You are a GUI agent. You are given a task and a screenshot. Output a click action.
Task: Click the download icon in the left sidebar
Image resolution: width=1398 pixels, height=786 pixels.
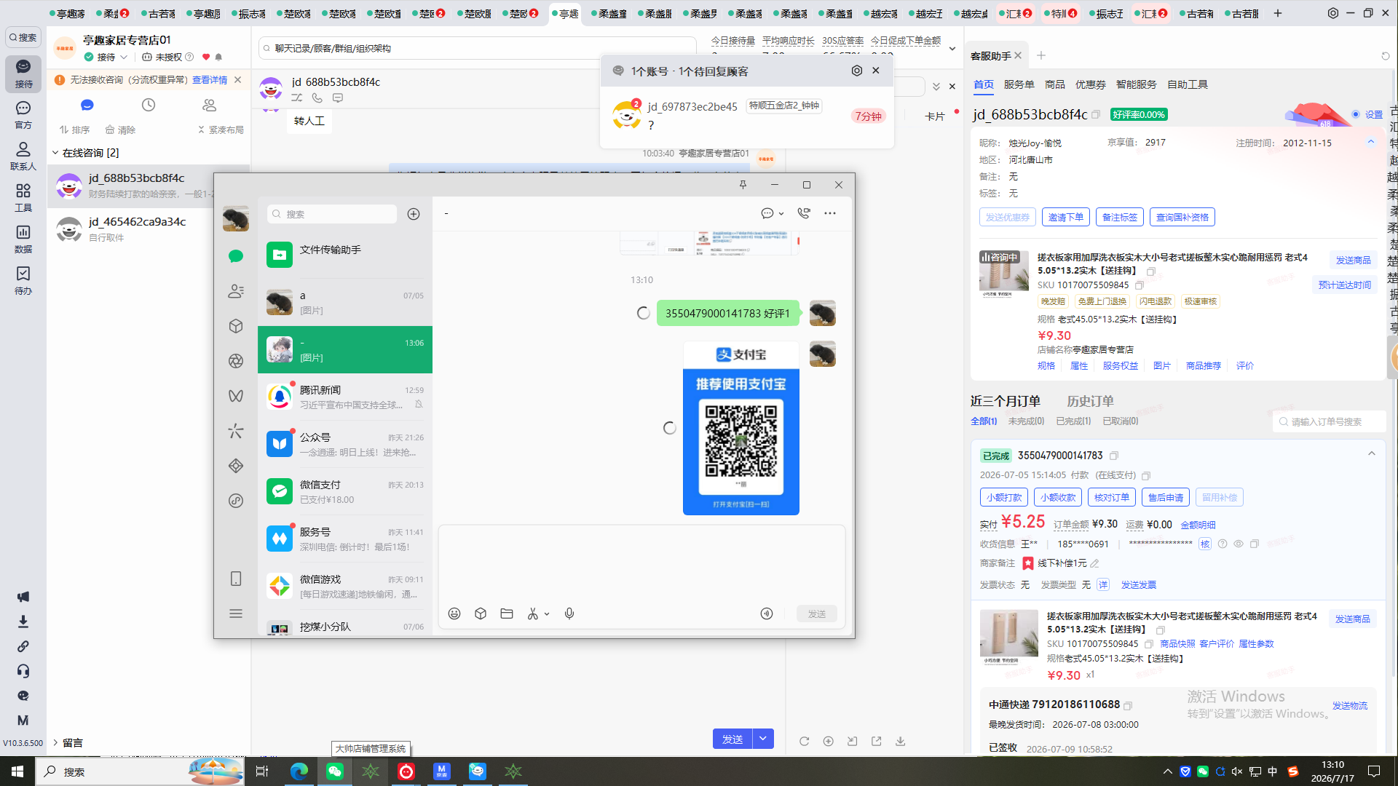[23, 622]
